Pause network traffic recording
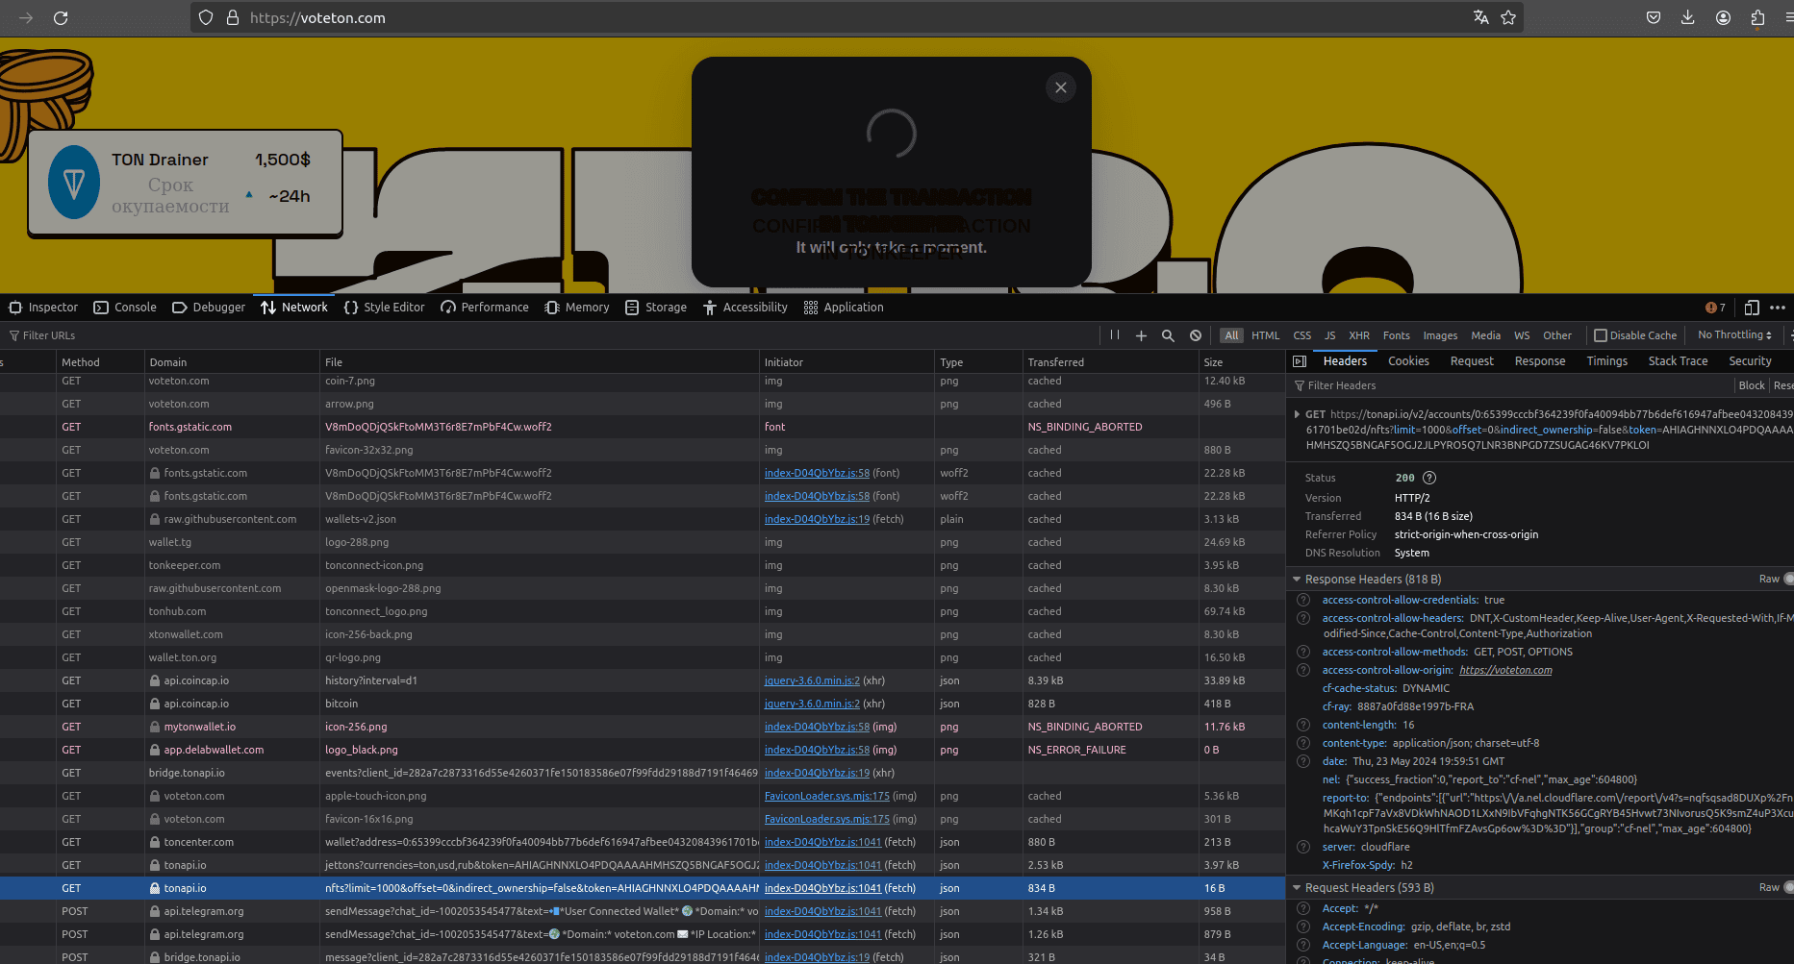 pyautogui.click(x=1115, y=335)
